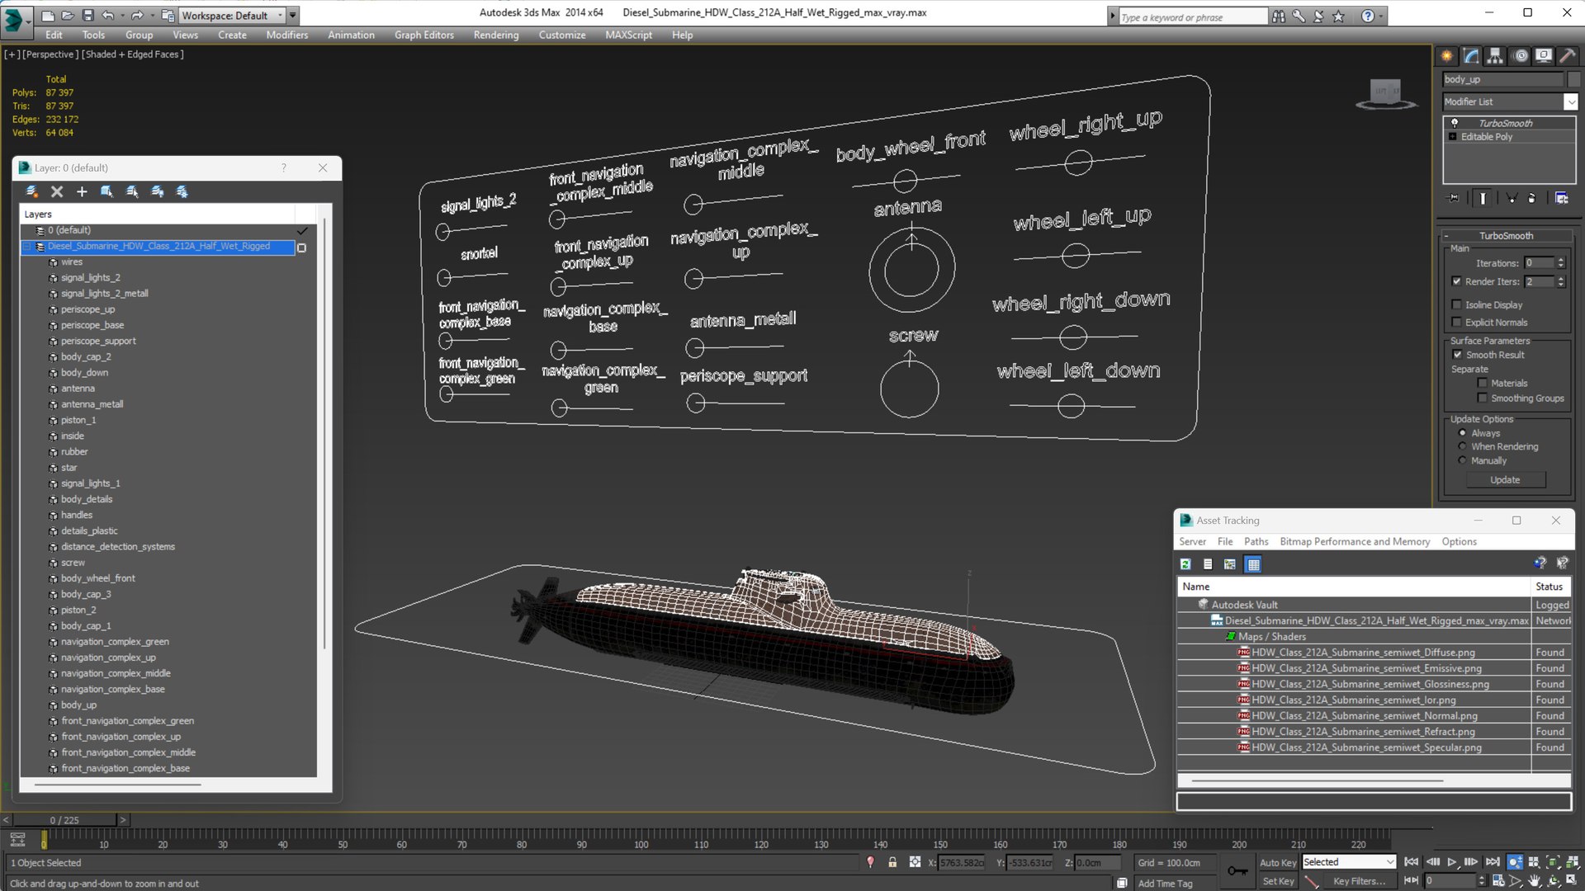Enable Isoline Display checkbox
The height and width of the screenshot is (891, 1585).
coord(1457,304)
